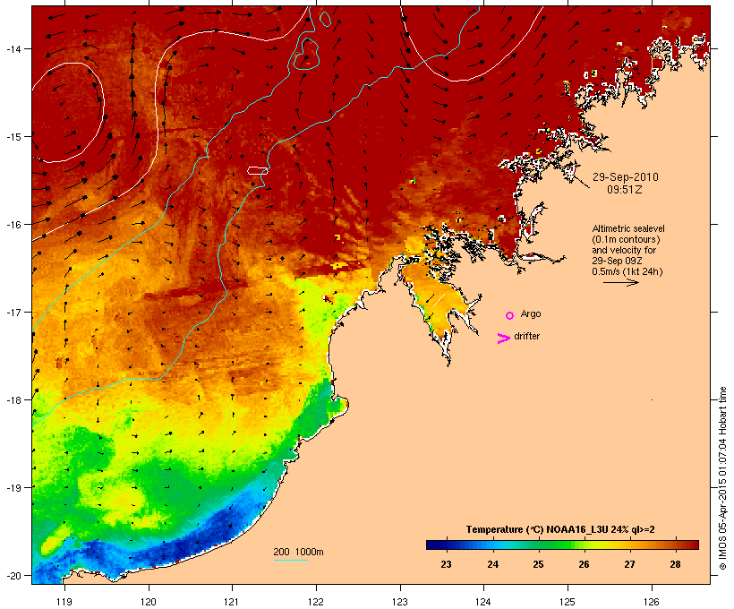Click the Temperature NOAA16_L3U colorbar title
Screen dimensions: 734x609
click(x=560, y=529)
